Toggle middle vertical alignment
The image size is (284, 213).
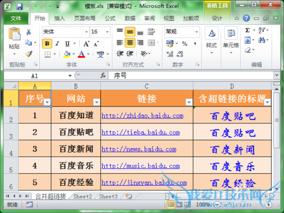[x=130, y=32]
